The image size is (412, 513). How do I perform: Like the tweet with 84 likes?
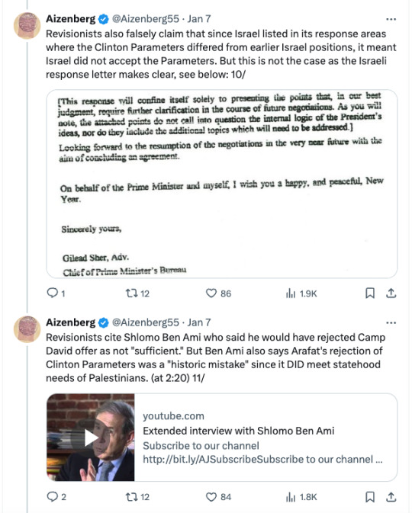pos(218,497)
